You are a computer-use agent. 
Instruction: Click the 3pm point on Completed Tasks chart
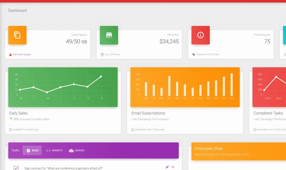pyautogui.click(x=276, y=77)
